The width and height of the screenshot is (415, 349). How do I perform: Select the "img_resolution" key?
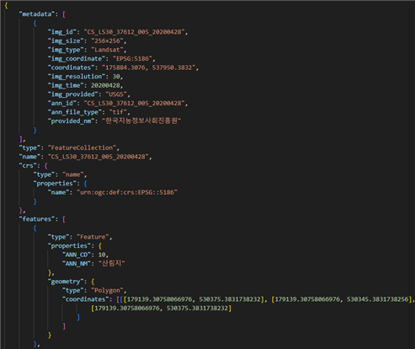[77, 77]
